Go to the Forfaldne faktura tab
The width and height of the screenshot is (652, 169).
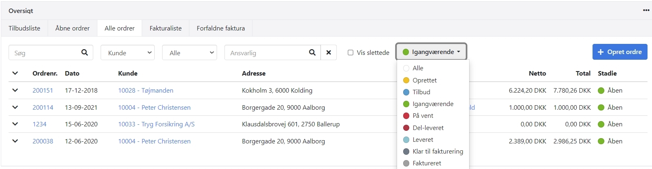coord(221,28)
